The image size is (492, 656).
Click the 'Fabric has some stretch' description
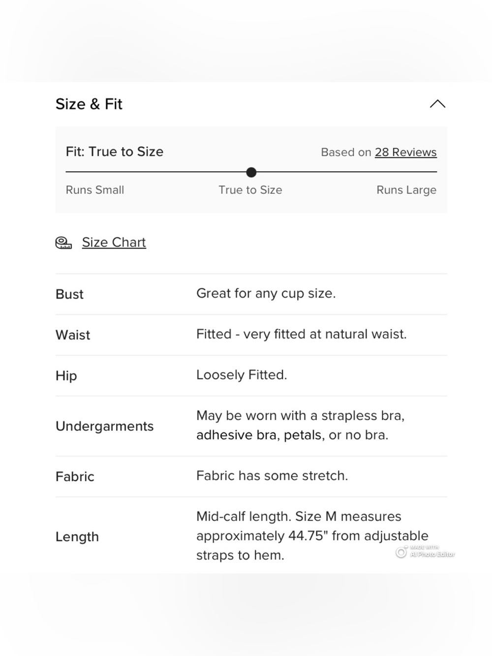tap(272, 476)
